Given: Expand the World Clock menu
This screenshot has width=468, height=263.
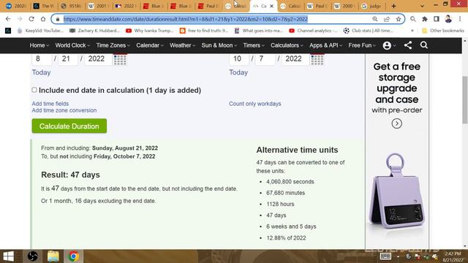Looking at the screenshot, I should tap(72, 45).
